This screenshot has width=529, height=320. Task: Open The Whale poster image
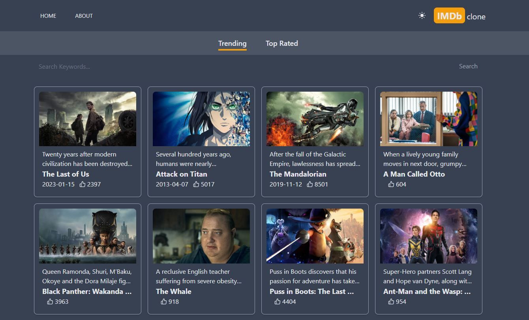201,236
